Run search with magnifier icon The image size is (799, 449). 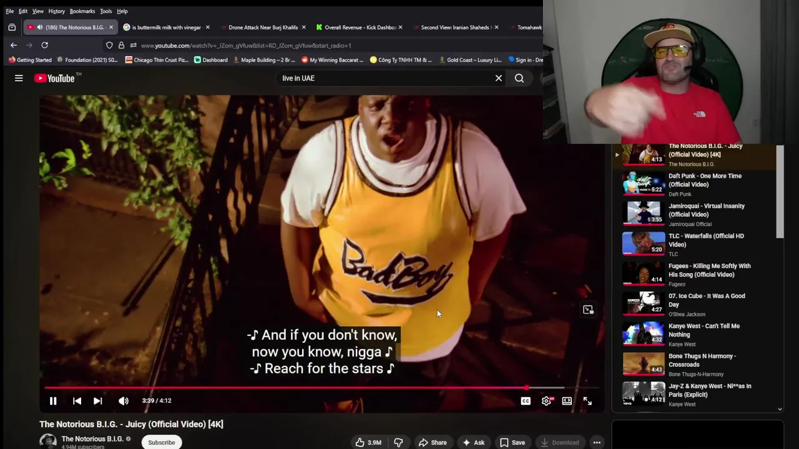[519, 78]
